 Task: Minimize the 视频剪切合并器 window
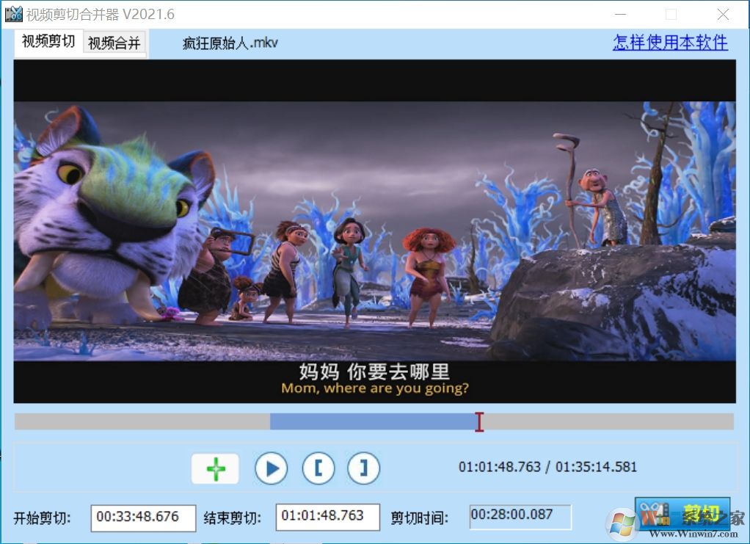point(620,15)
